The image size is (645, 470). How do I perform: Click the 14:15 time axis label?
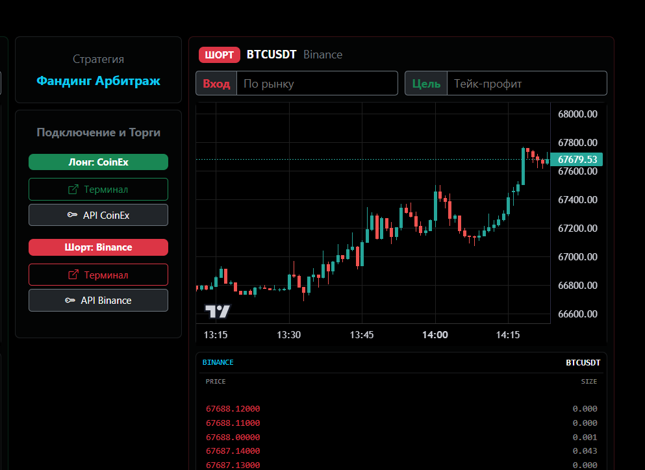point(508,335)
